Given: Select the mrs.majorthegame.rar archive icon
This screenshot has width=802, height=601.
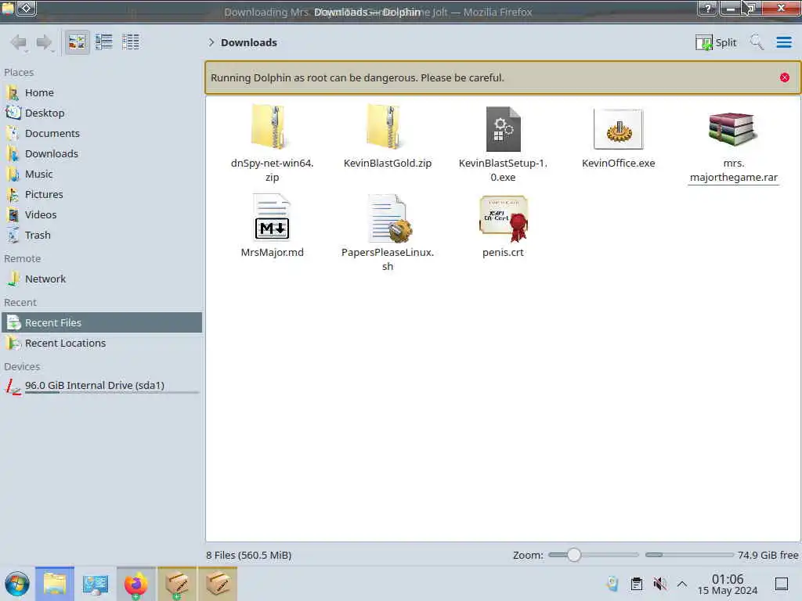Looking at the screenshot, I should click(x=733, y=129).
